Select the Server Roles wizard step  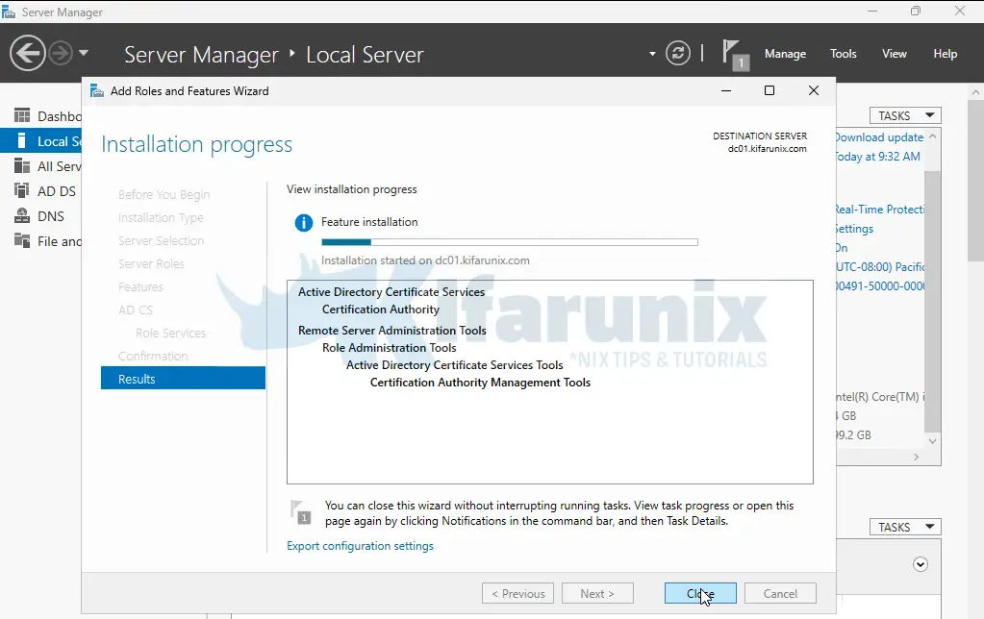point(151,263)
